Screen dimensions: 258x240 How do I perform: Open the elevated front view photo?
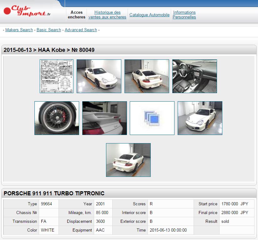pos(200,118)
